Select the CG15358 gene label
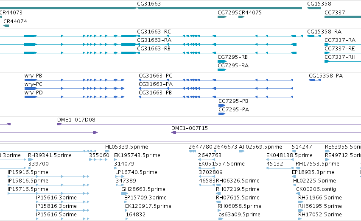 319,4
